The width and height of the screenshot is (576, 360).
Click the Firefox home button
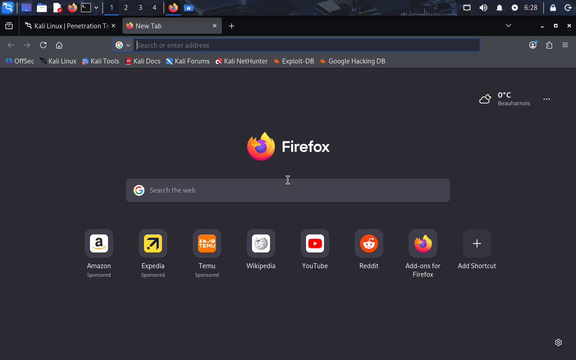click(x=59, y=45)
